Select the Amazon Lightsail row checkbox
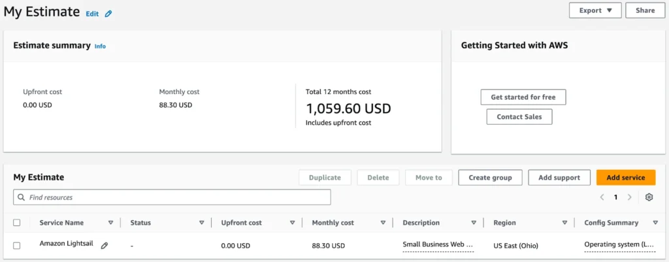This screenshot has height=262, width=669. tap(17, 246)
